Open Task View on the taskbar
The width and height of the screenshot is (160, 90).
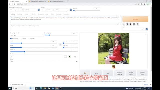[37, 88]
